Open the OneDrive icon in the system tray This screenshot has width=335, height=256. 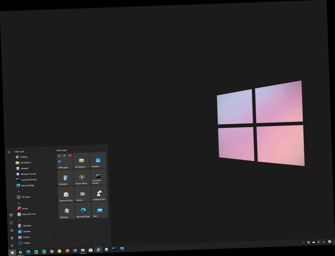(x=314, y=242)
